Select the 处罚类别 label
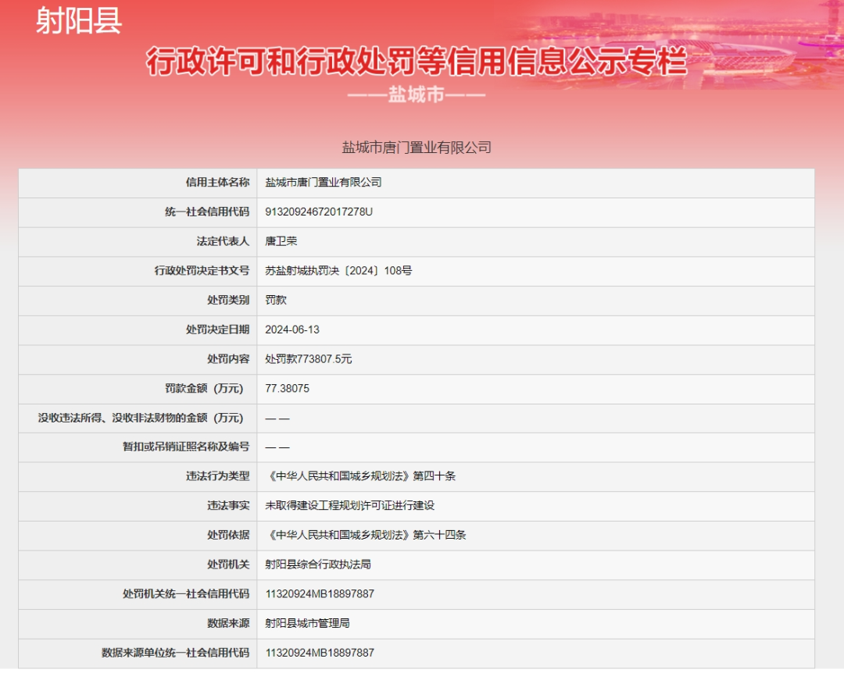 228,300
